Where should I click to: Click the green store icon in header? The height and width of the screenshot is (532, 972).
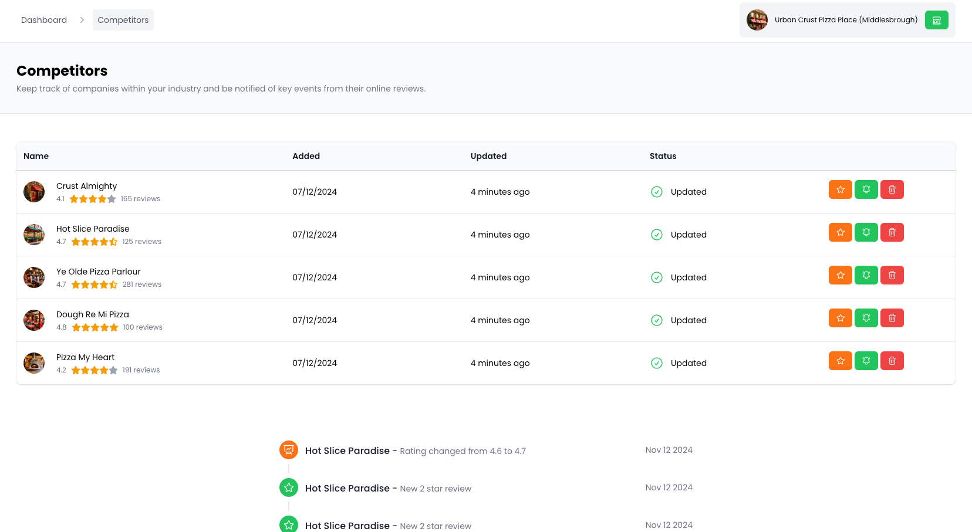[936, 20]
